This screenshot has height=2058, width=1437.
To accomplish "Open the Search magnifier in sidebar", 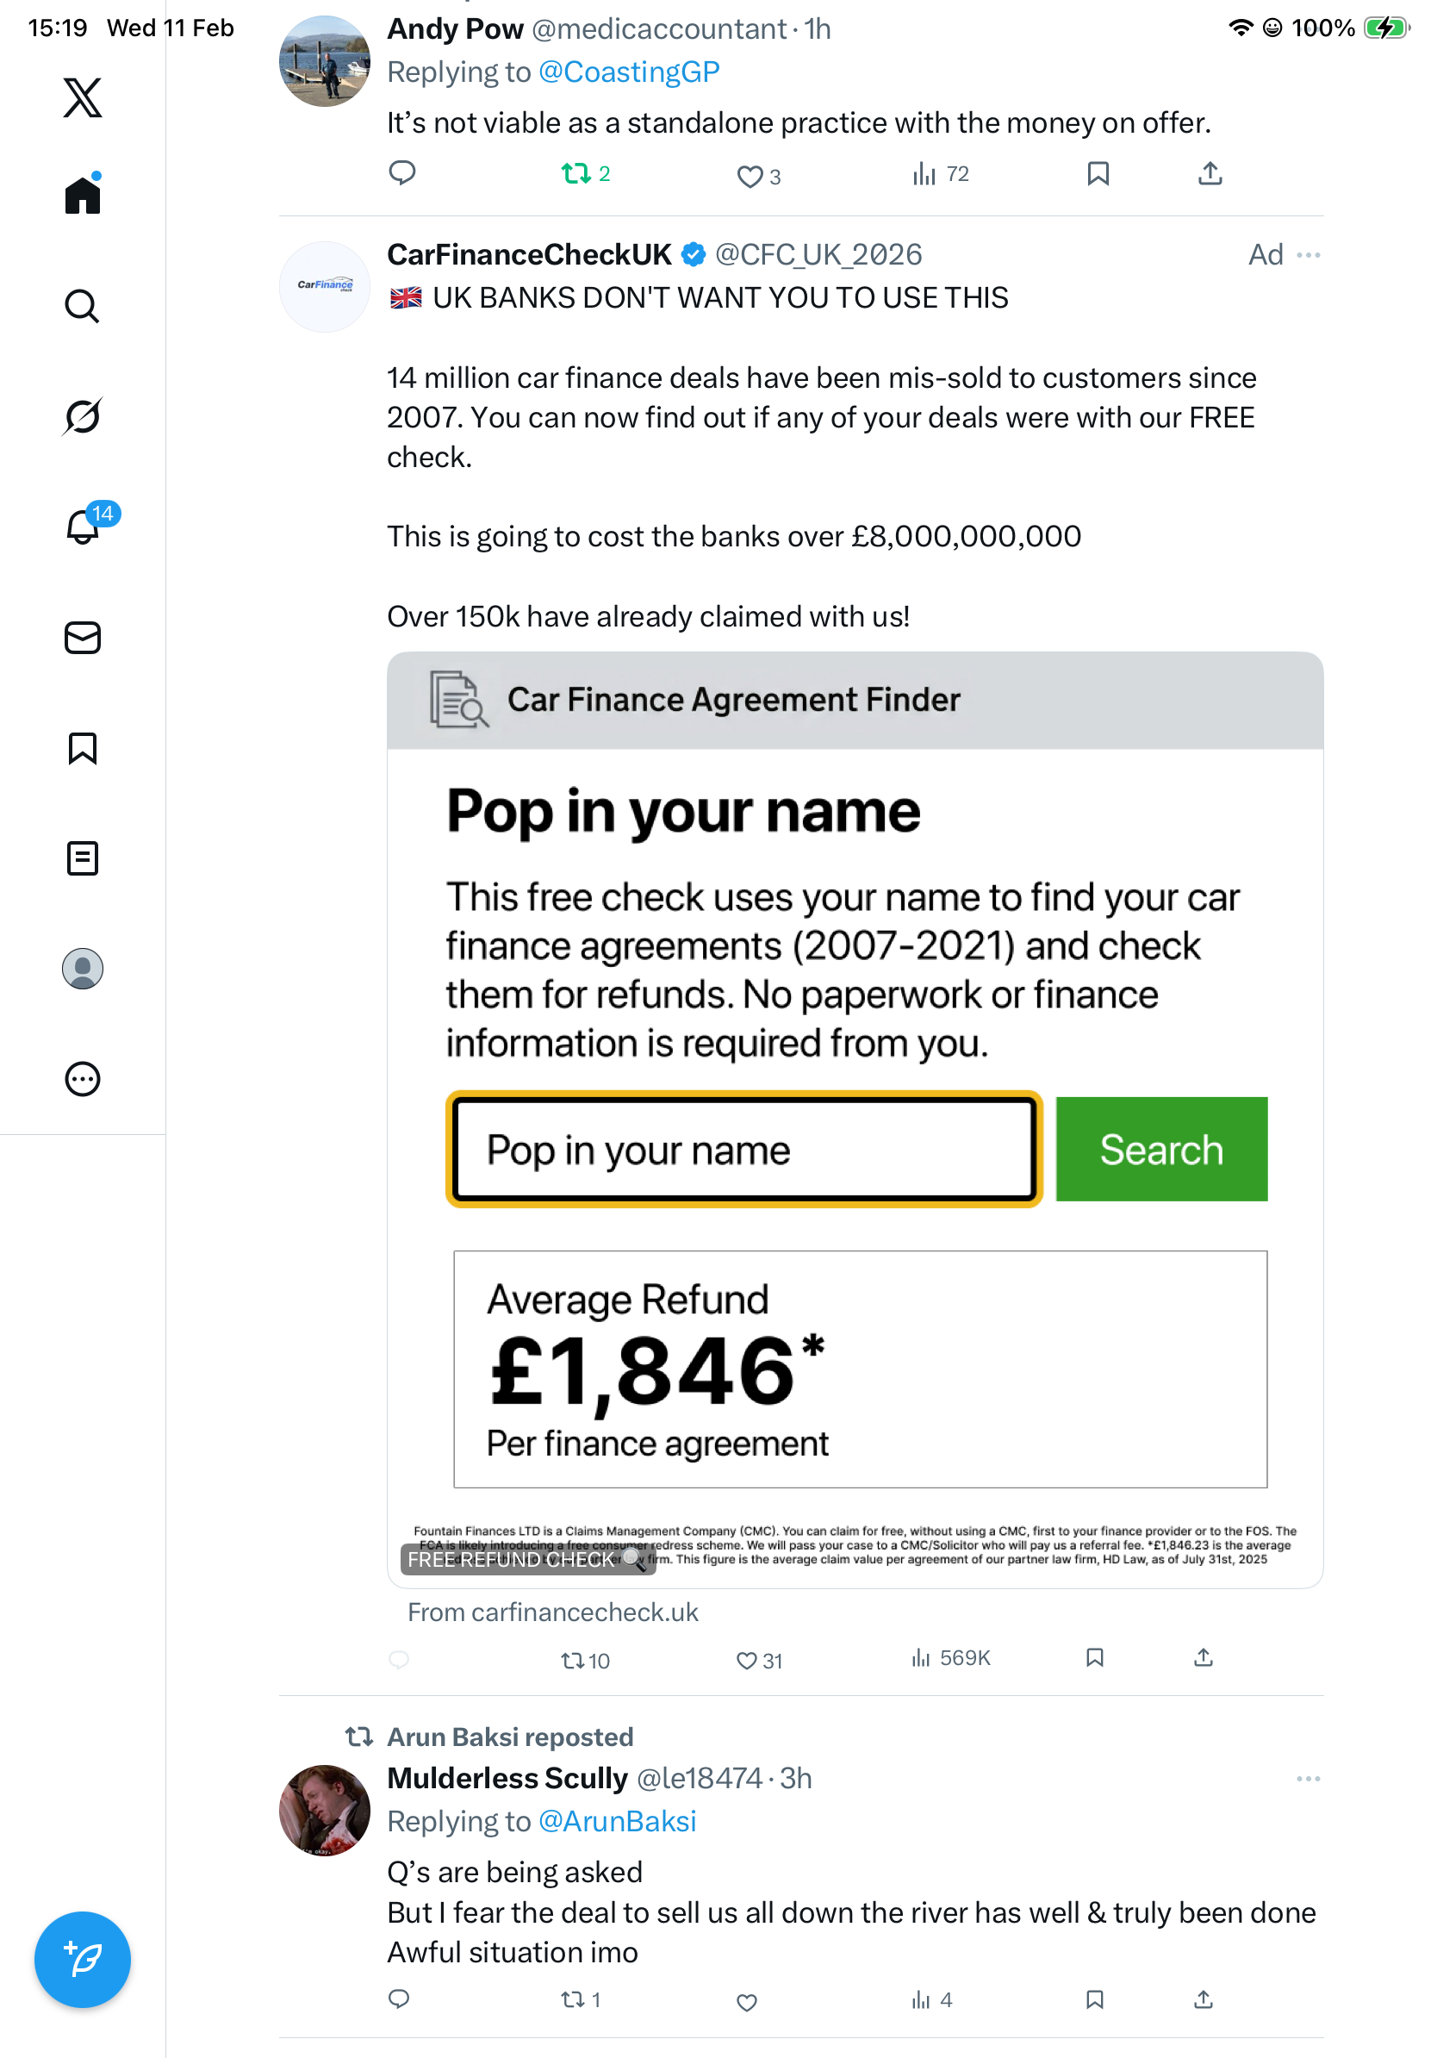I will [83, 307].
